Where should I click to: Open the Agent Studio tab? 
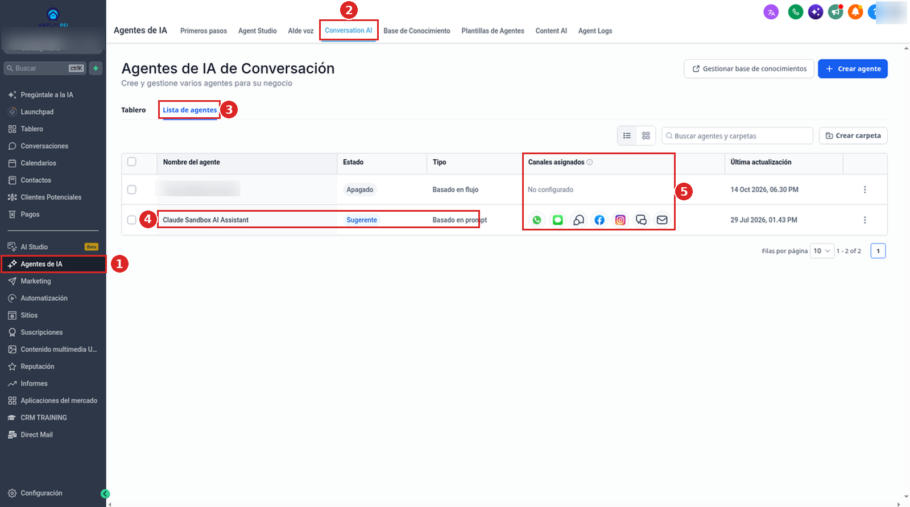pos(258,31)
